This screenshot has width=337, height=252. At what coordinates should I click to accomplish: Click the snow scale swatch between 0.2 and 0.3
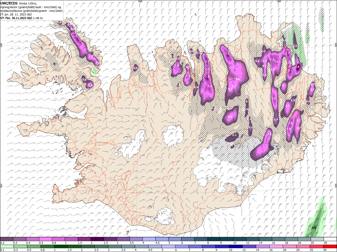tap(7, 239)
